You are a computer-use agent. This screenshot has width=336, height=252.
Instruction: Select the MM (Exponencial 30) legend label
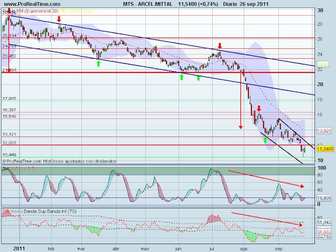[37, 11]
